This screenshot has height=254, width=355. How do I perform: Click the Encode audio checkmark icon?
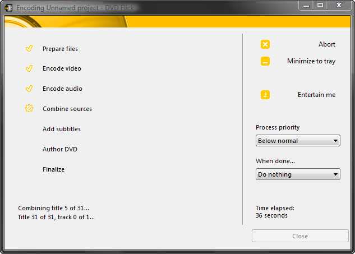tap(29, 89)
